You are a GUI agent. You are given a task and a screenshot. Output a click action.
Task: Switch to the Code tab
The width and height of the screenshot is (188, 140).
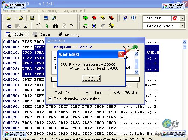pyautogui.click(x=17, y=34)
